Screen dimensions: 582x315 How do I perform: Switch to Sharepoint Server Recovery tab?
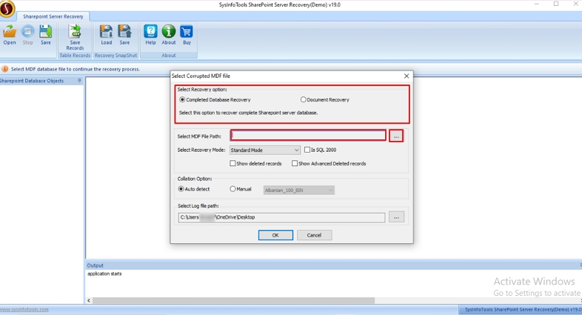point(53,16)
